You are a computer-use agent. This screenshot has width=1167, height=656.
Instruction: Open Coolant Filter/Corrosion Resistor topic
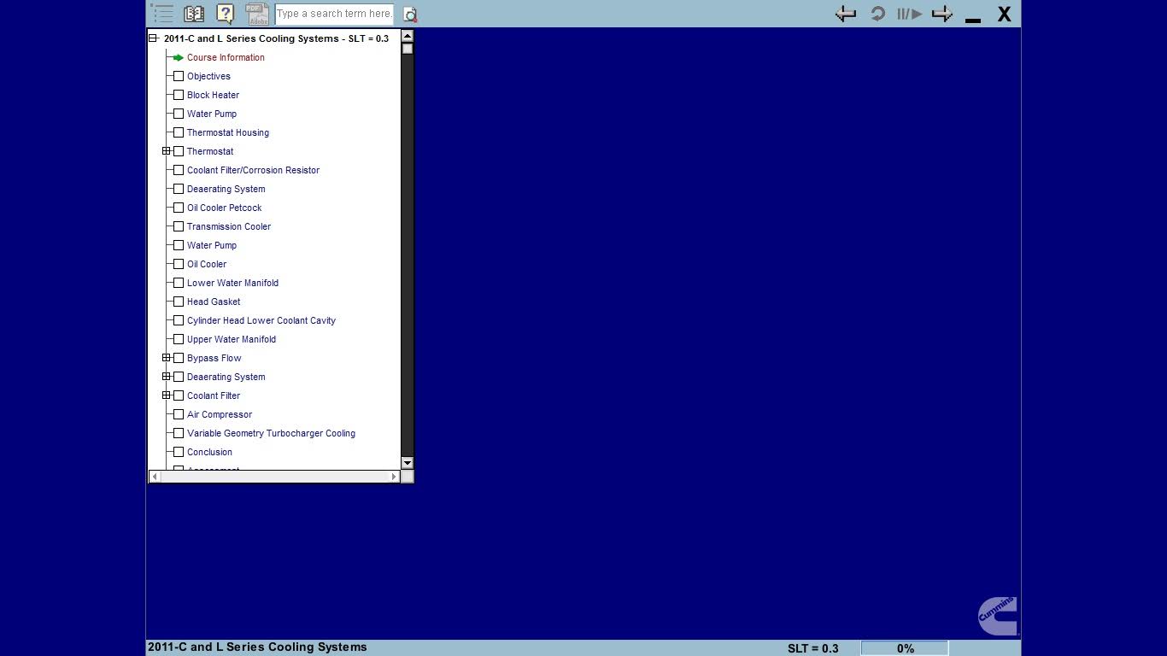[253, 170]
